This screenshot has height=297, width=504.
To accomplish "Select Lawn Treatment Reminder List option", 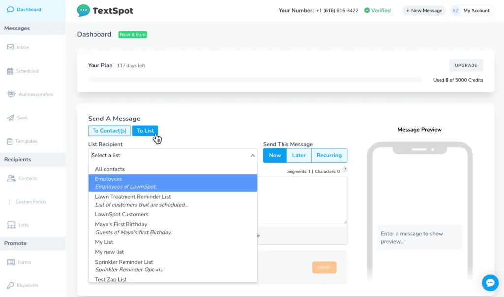I will pyautogui.click(x=173, y=200).
